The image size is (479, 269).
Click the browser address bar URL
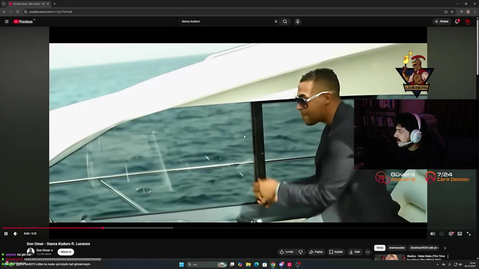point(51,12)
